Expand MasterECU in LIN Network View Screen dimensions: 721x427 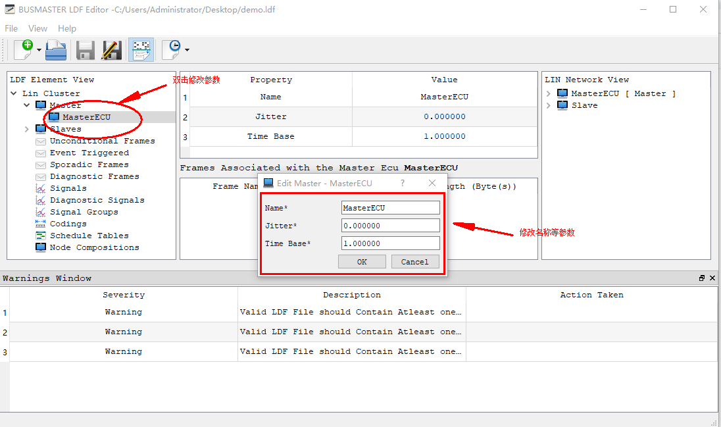[549, 93]
